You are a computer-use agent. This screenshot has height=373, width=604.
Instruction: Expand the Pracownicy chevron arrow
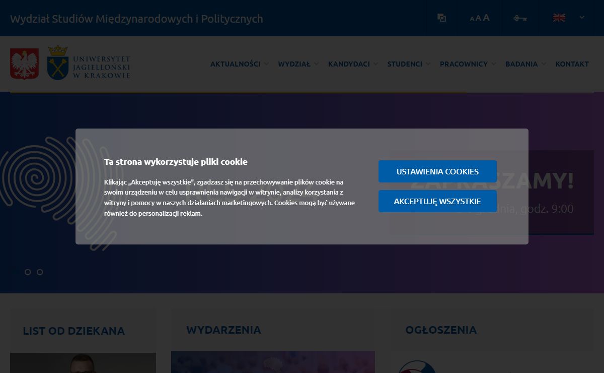click(494, 64)
